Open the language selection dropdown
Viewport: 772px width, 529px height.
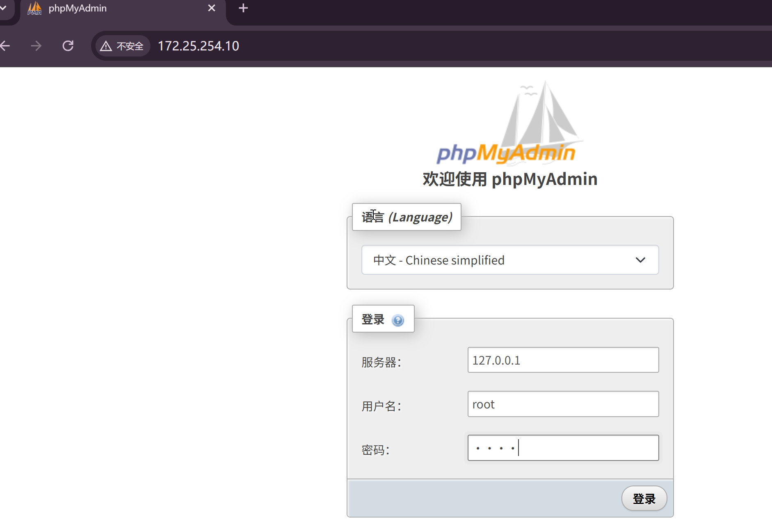[510, 260]
